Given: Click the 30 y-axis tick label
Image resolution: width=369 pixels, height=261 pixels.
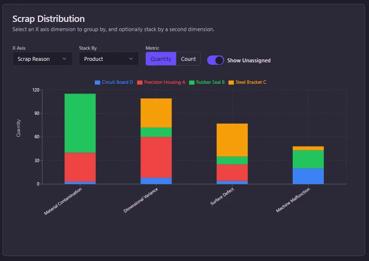Looking at the screenshot, I should 37,161.
